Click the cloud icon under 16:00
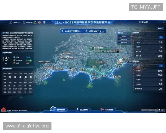 tap(31, 77)
